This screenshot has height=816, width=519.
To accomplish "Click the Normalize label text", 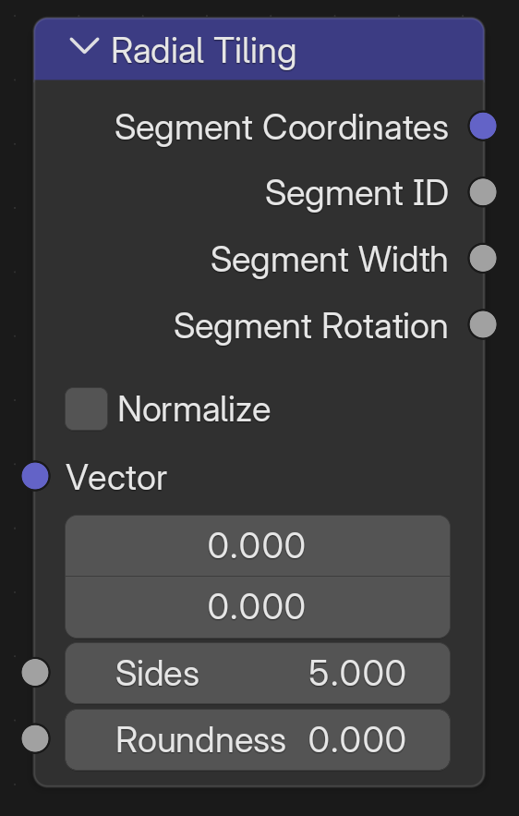I will click(194, 409).
